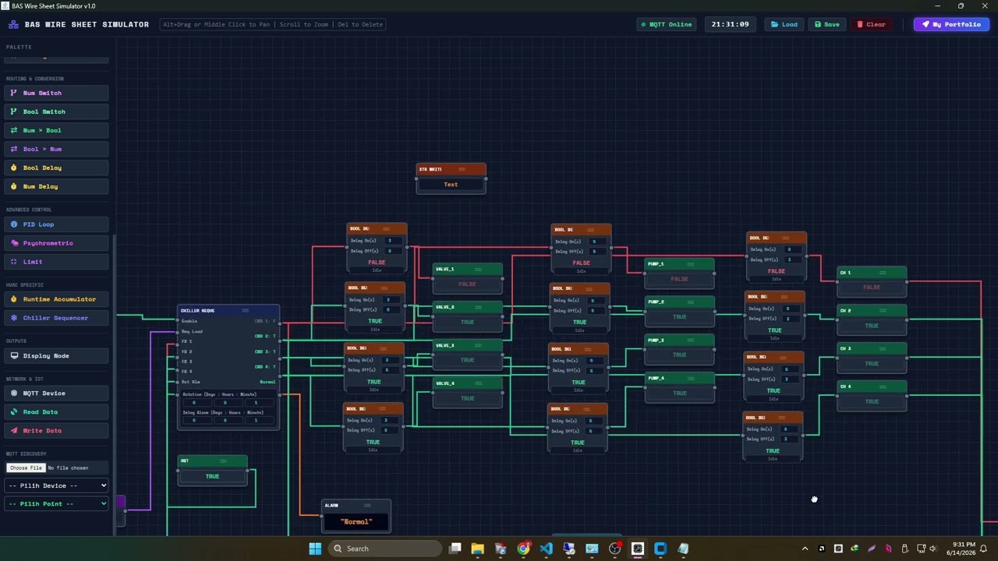Click the 21:31:09 clock display
Viewport: 998px width, 561px height.
pos(731,24)
